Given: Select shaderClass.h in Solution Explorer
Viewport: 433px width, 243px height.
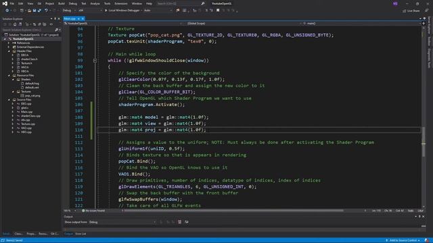Looking at the screenshot, I should pyautogui.click(x=29, y=59).
